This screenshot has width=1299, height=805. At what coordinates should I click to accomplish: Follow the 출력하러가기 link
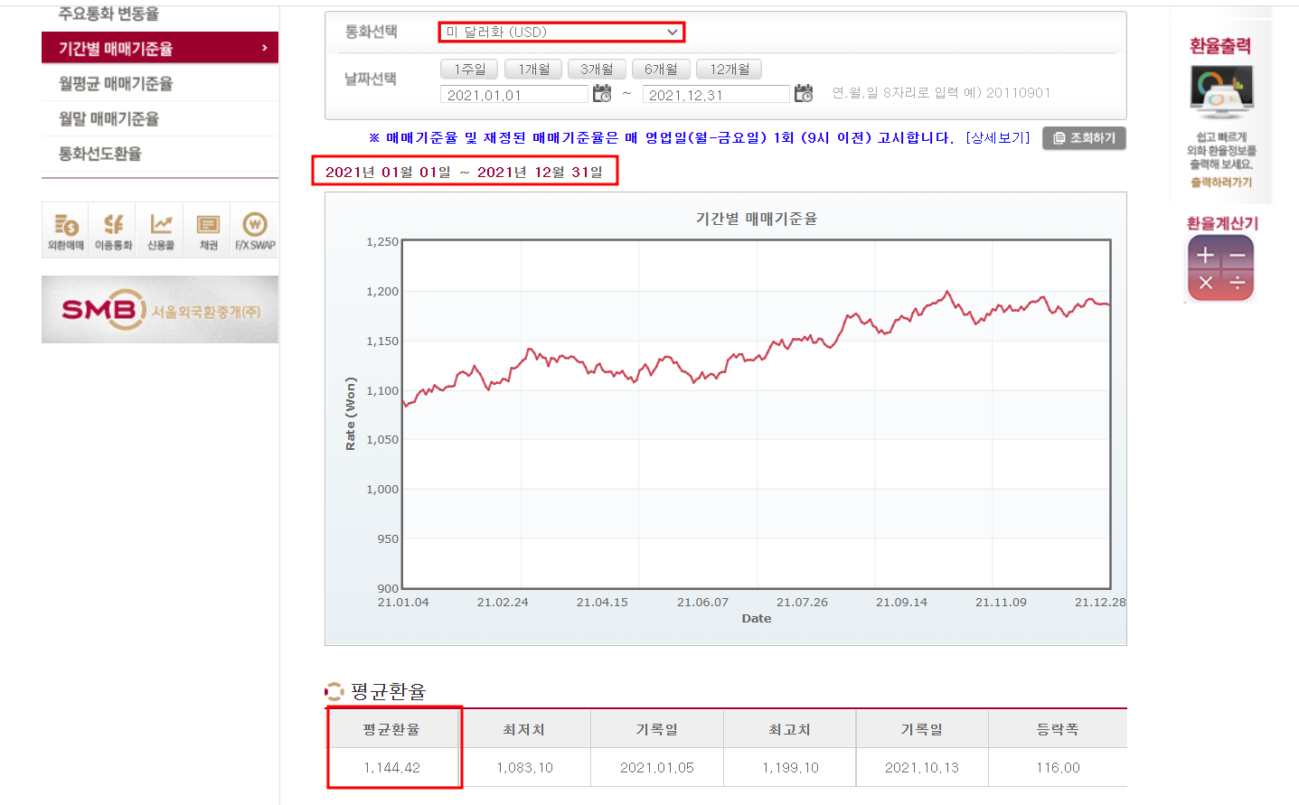[x=1221, y=183]
